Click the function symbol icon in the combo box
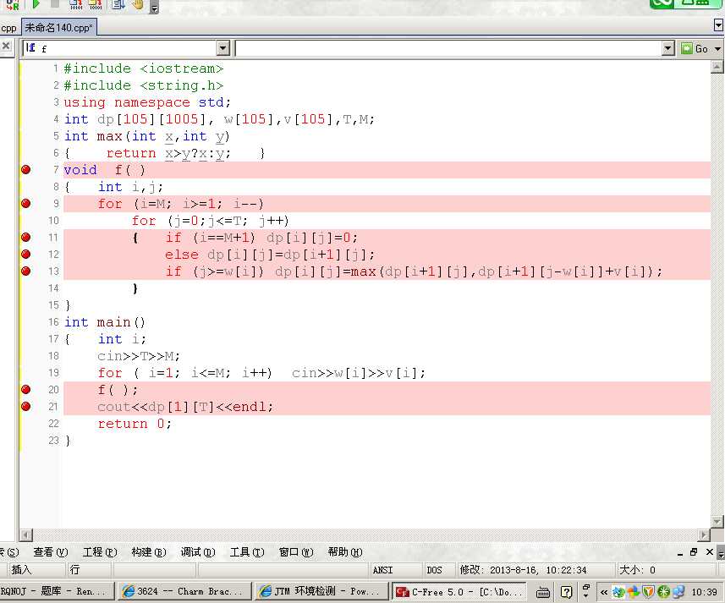Image resolution: width=725 pixels, height=603 pixels. (30, 47)
